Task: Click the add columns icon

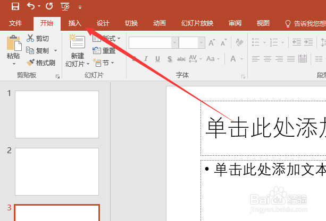Action: (319, 59)
